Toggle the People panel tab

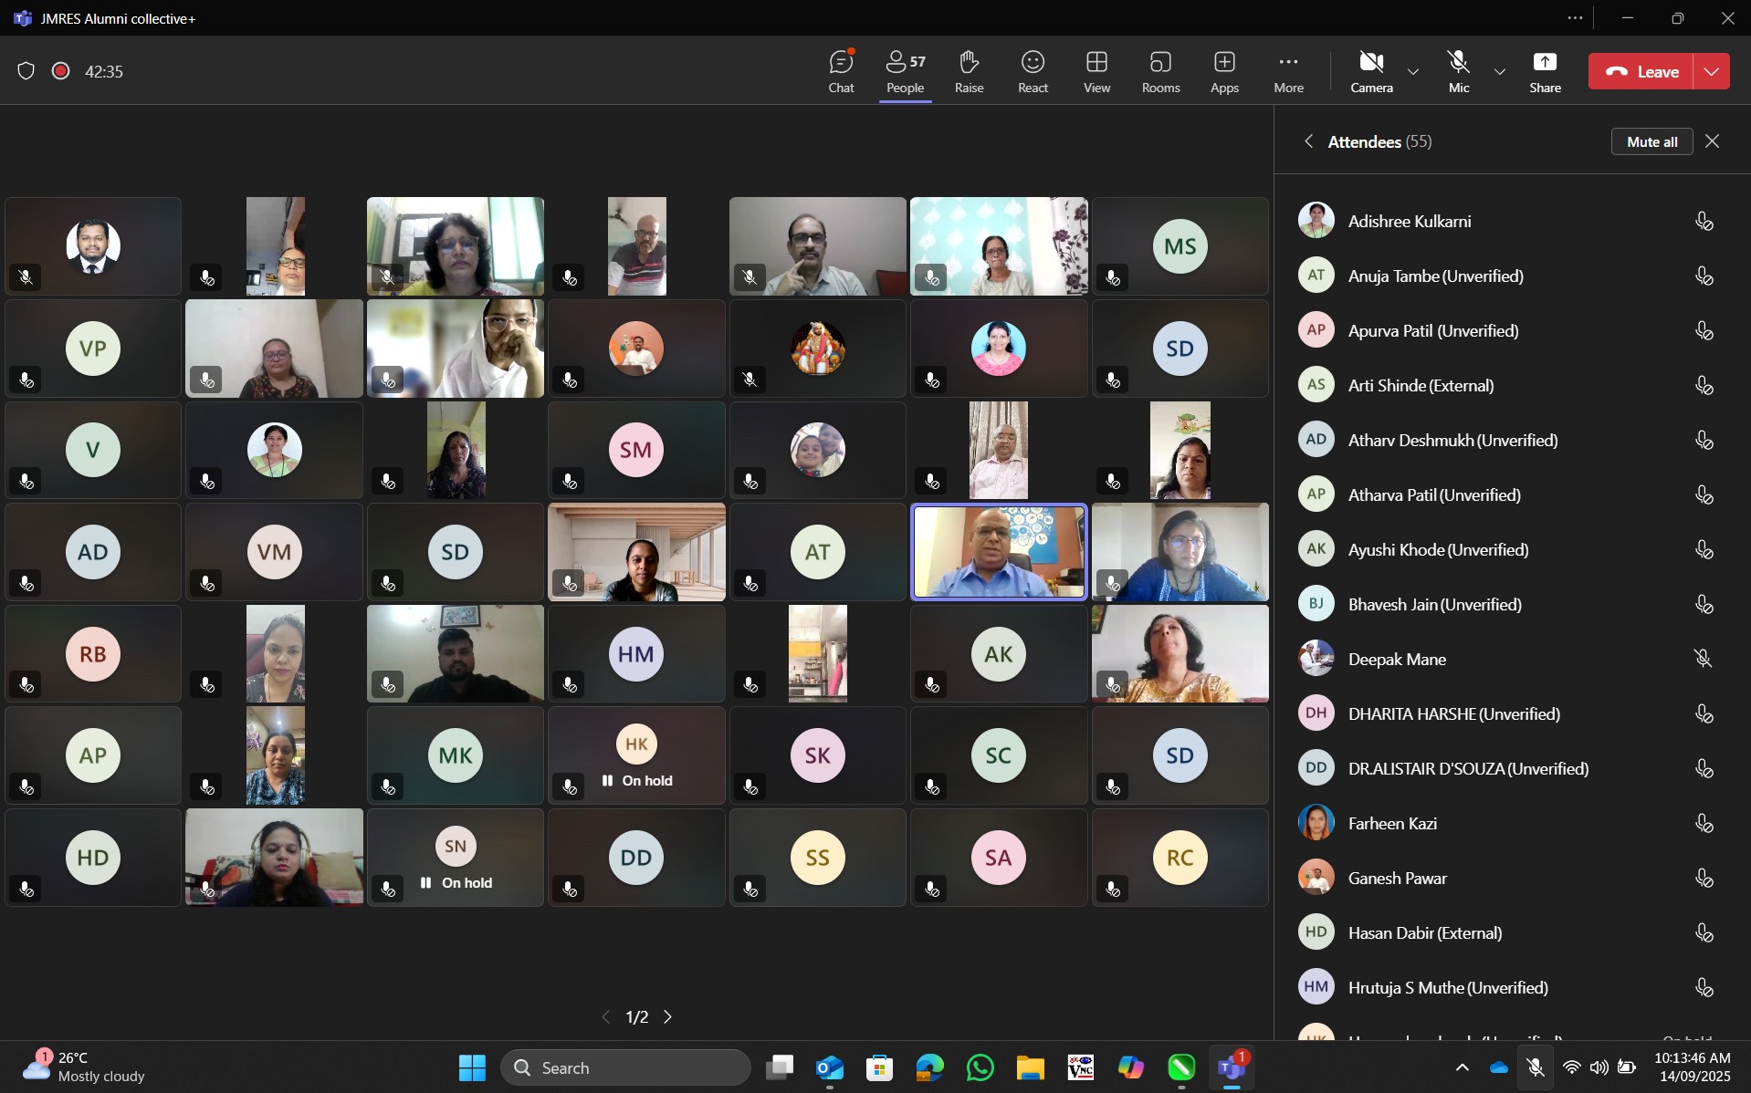905,71
